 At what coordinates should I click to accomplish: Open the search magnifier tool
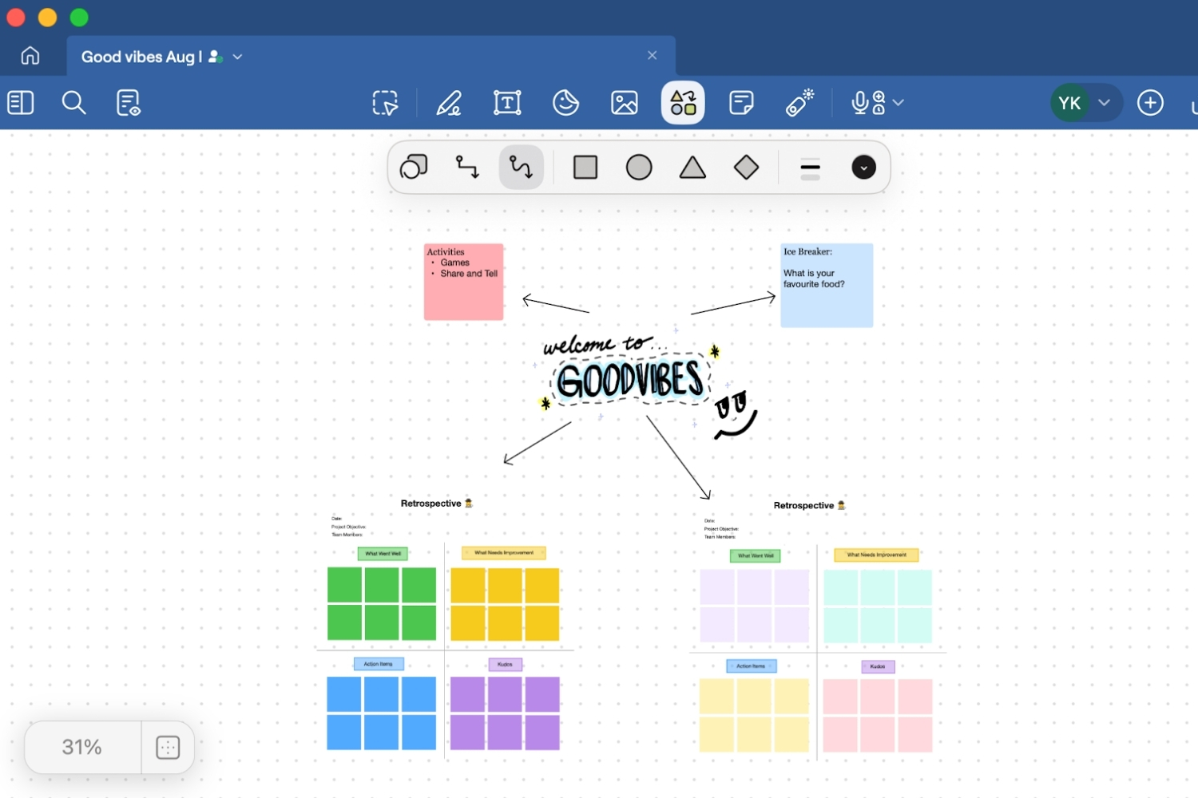(73, 103)
